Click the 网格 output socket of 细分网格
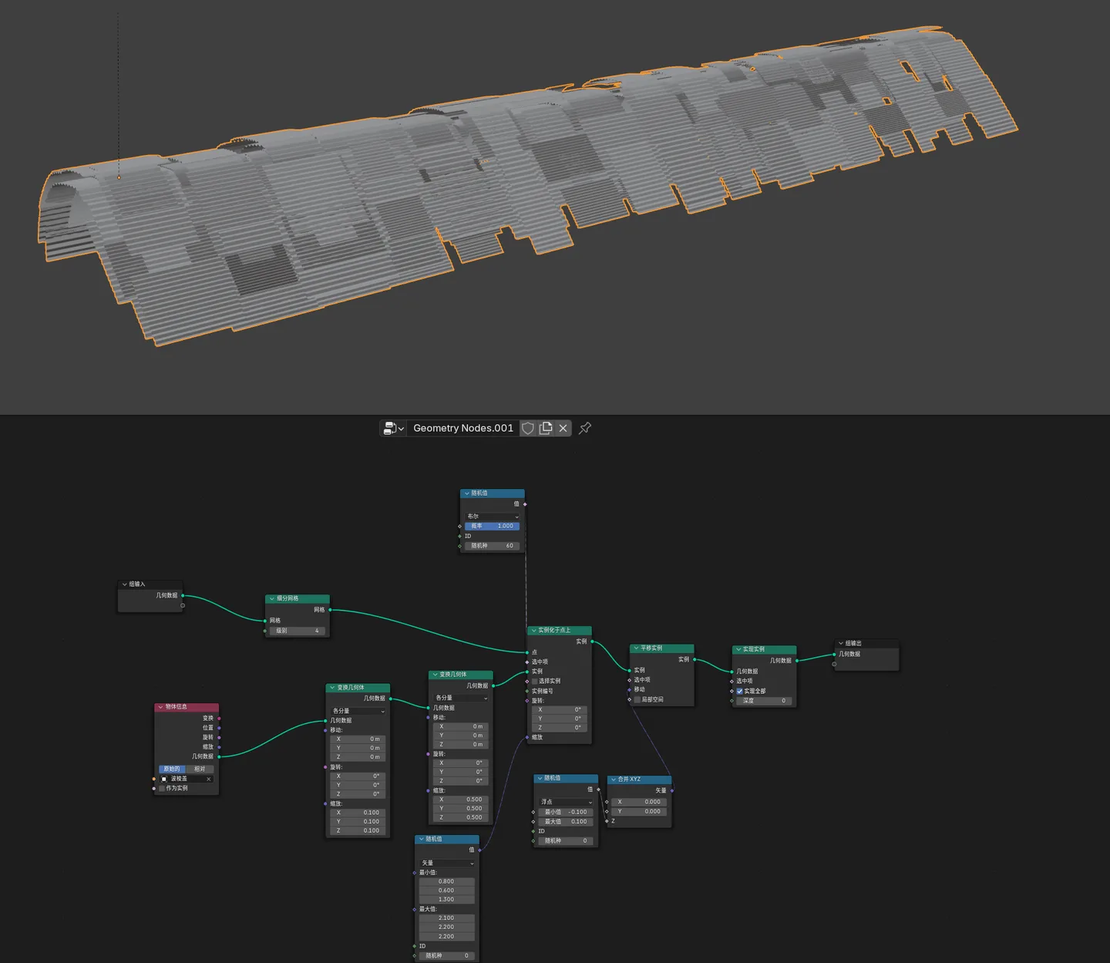The width and height of the screenshot is (1110, 963). [x=330, y=610]
